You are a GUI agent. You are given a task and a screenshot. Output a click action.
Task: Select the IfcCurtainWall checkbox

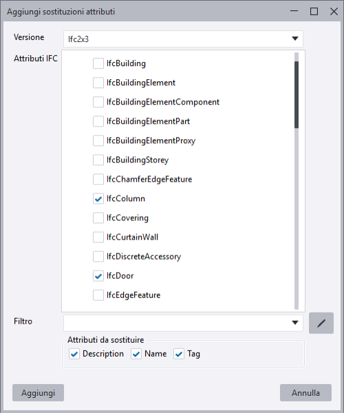click(98, 237)
